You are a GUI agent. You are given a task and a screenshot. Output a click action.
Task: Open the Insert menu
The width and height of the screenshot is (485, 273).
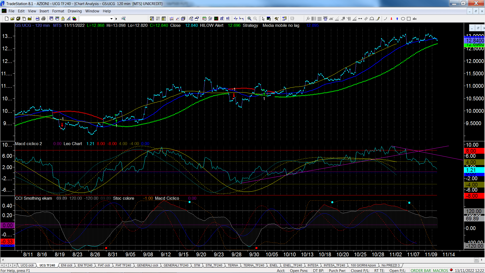tap(44, 11)
